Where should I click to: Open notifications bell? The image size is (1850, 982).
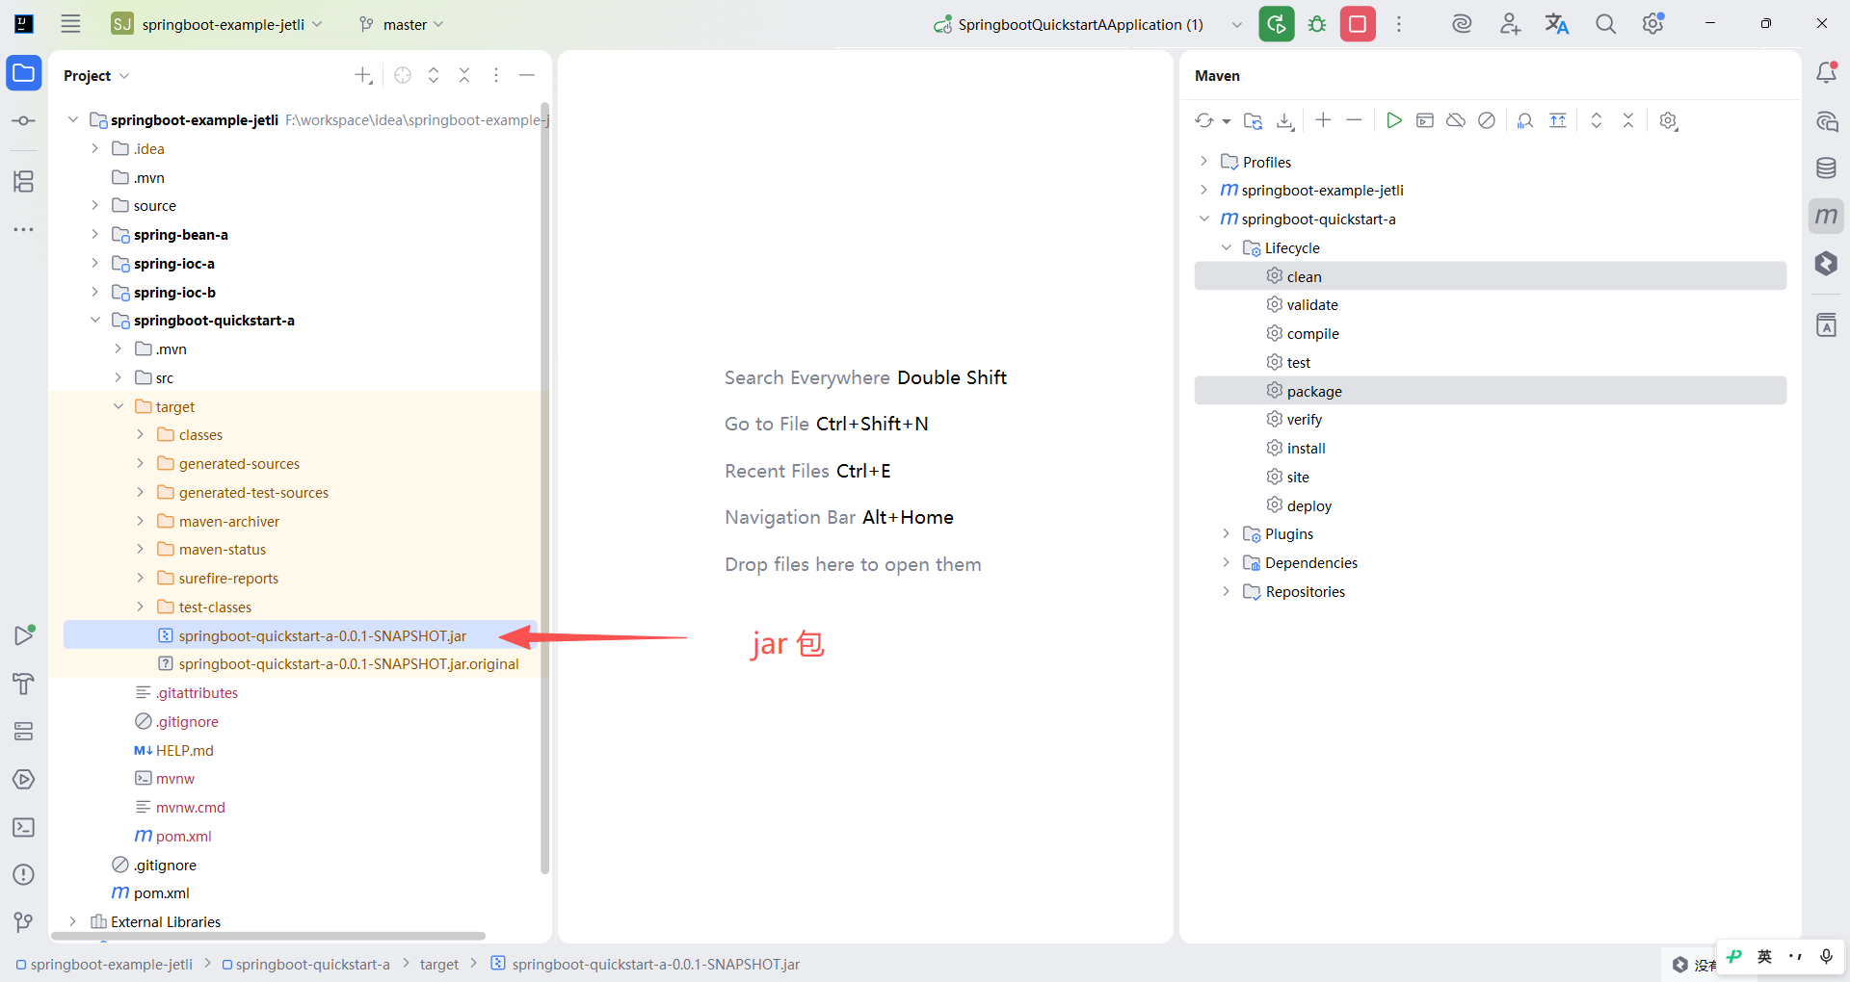coord(1826,73)
